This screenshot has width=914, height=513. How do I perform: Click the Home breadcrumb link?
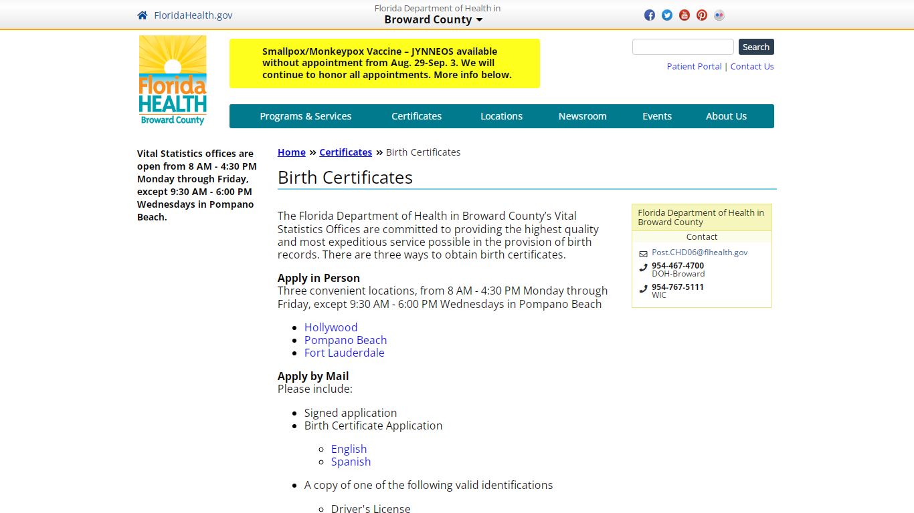click(x=292, y=152)
